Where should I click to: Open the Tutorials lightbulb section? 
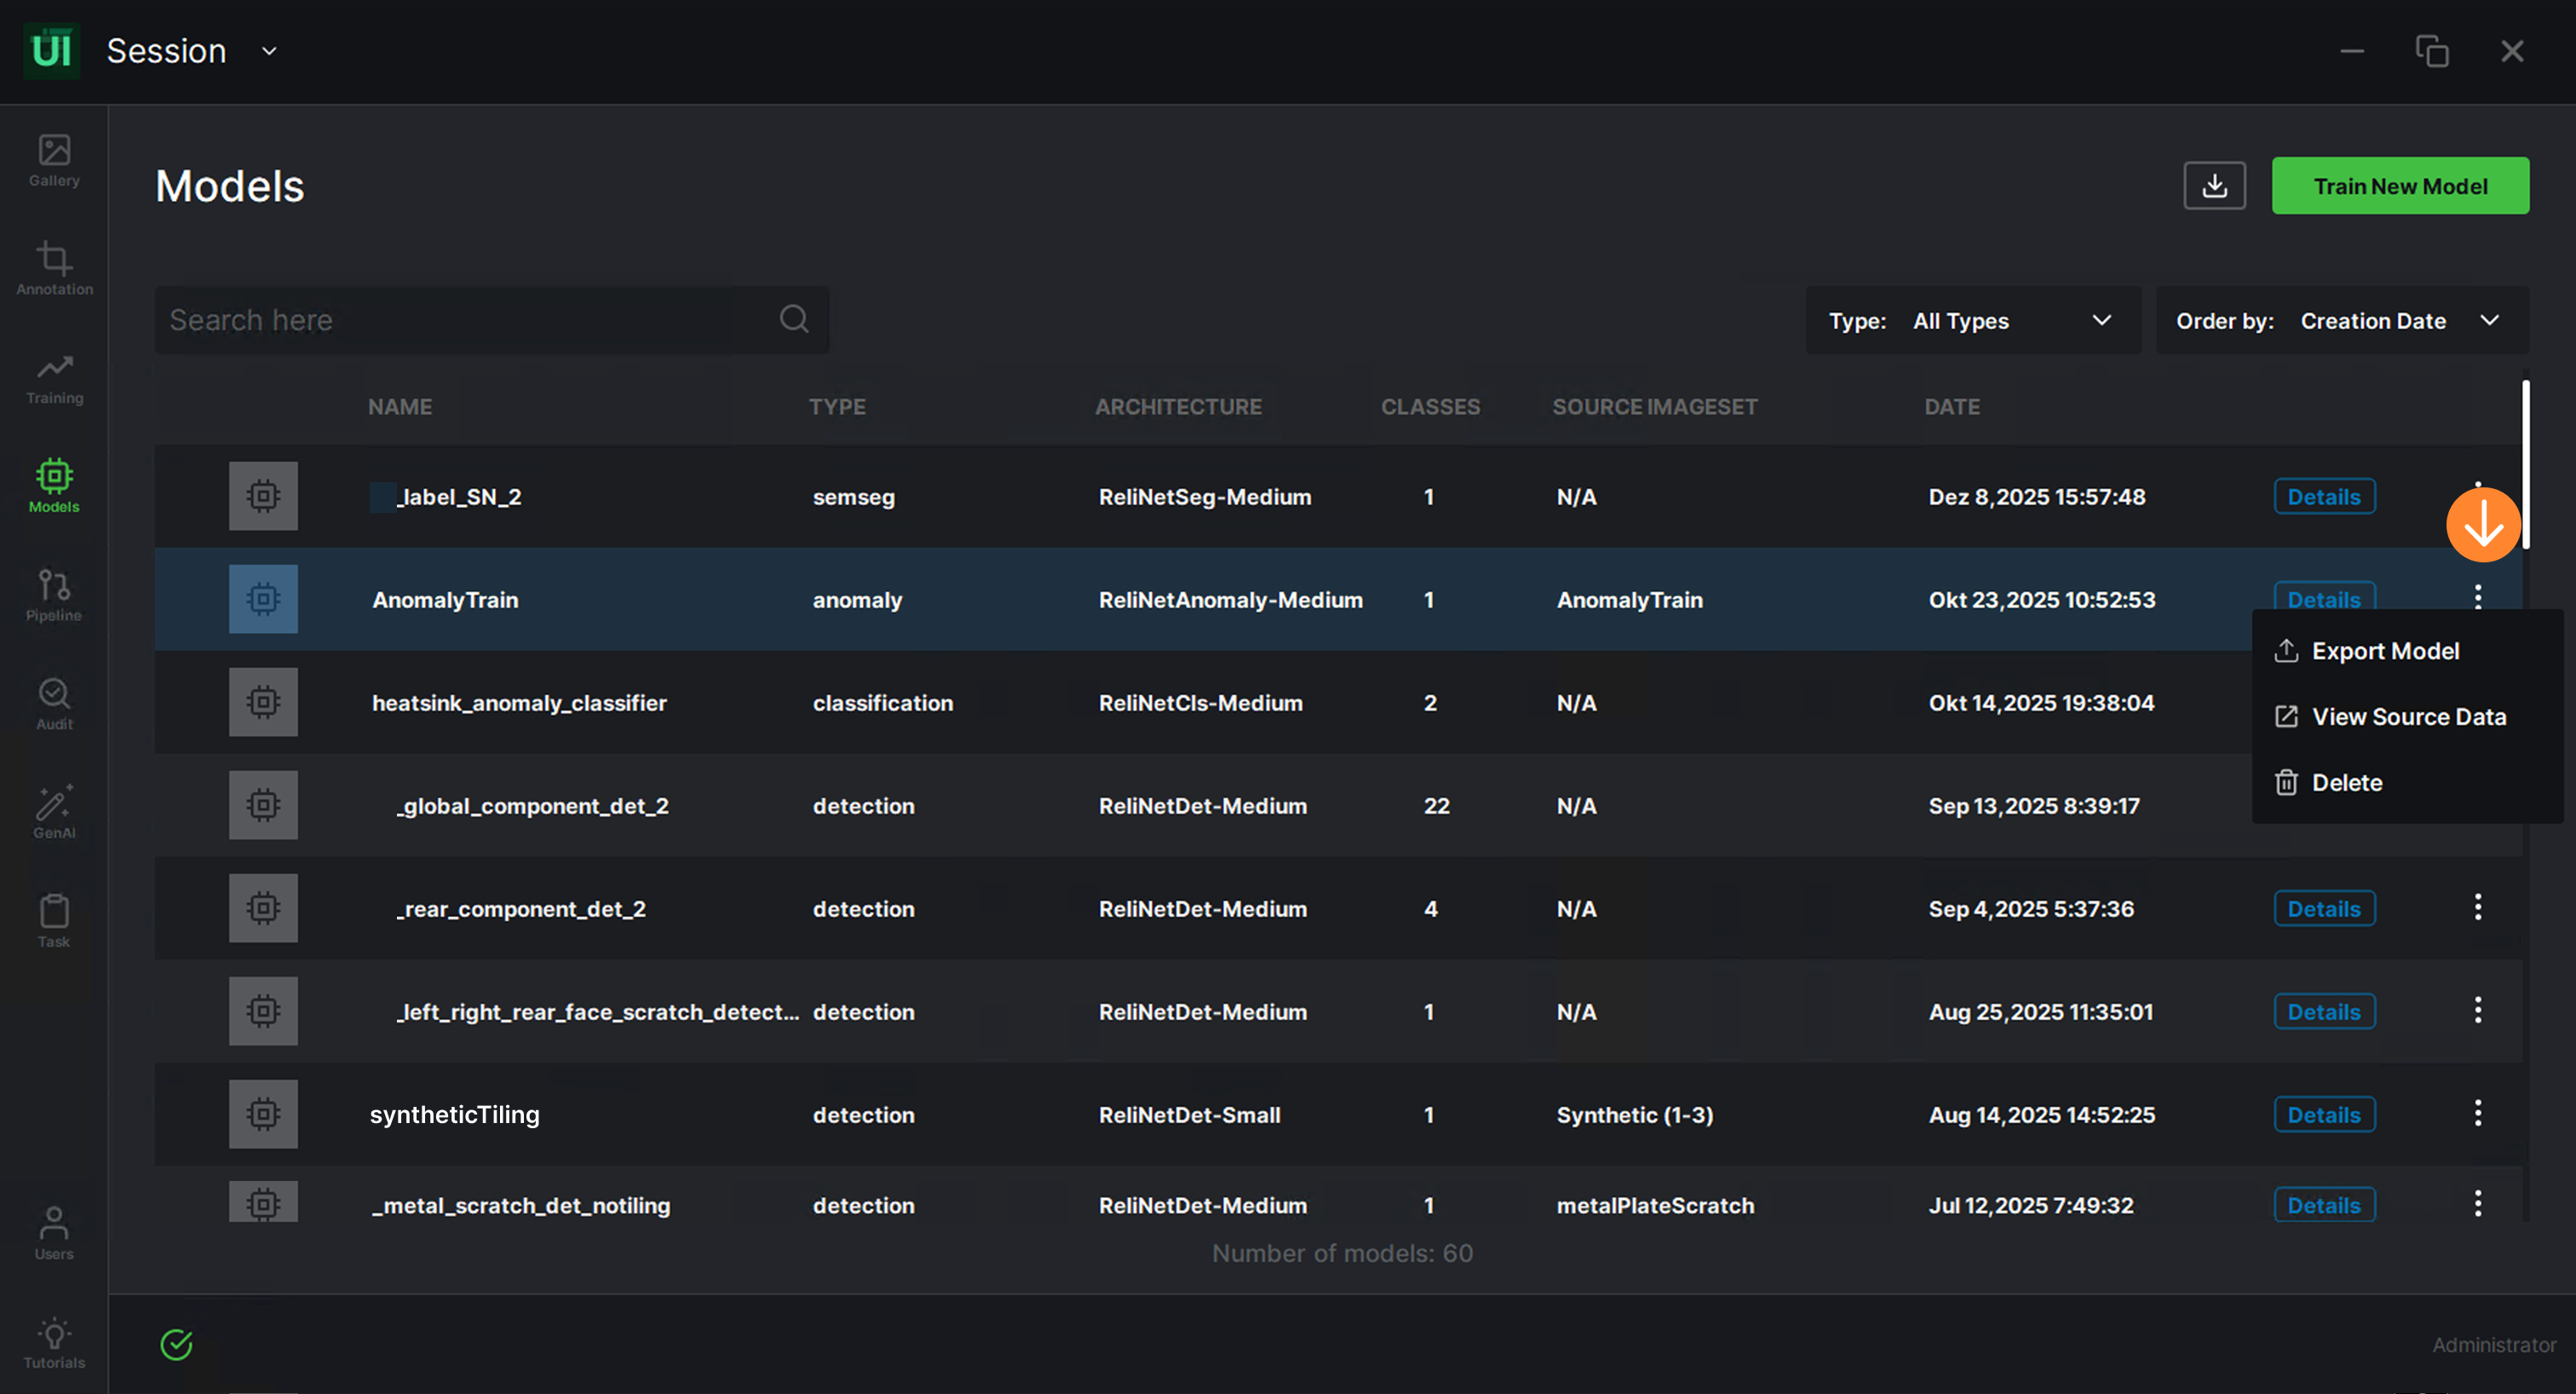tap(54, 1342)
